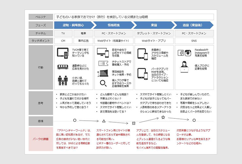Image resolution: width=242 pixels, height=164 pixels.
Task: Click the SNS touchpoint cell
Action: click(194, 41)
